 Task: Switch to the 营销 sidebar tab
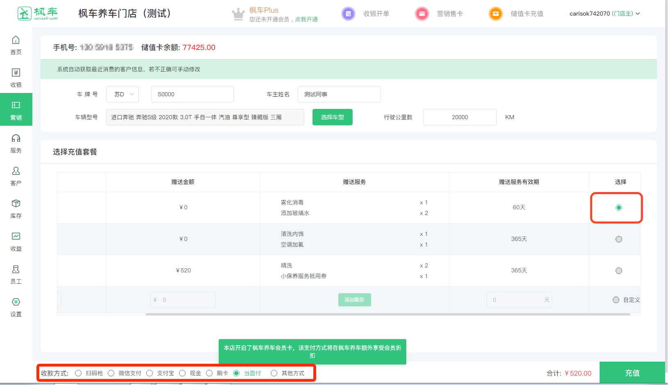point(16,110)
